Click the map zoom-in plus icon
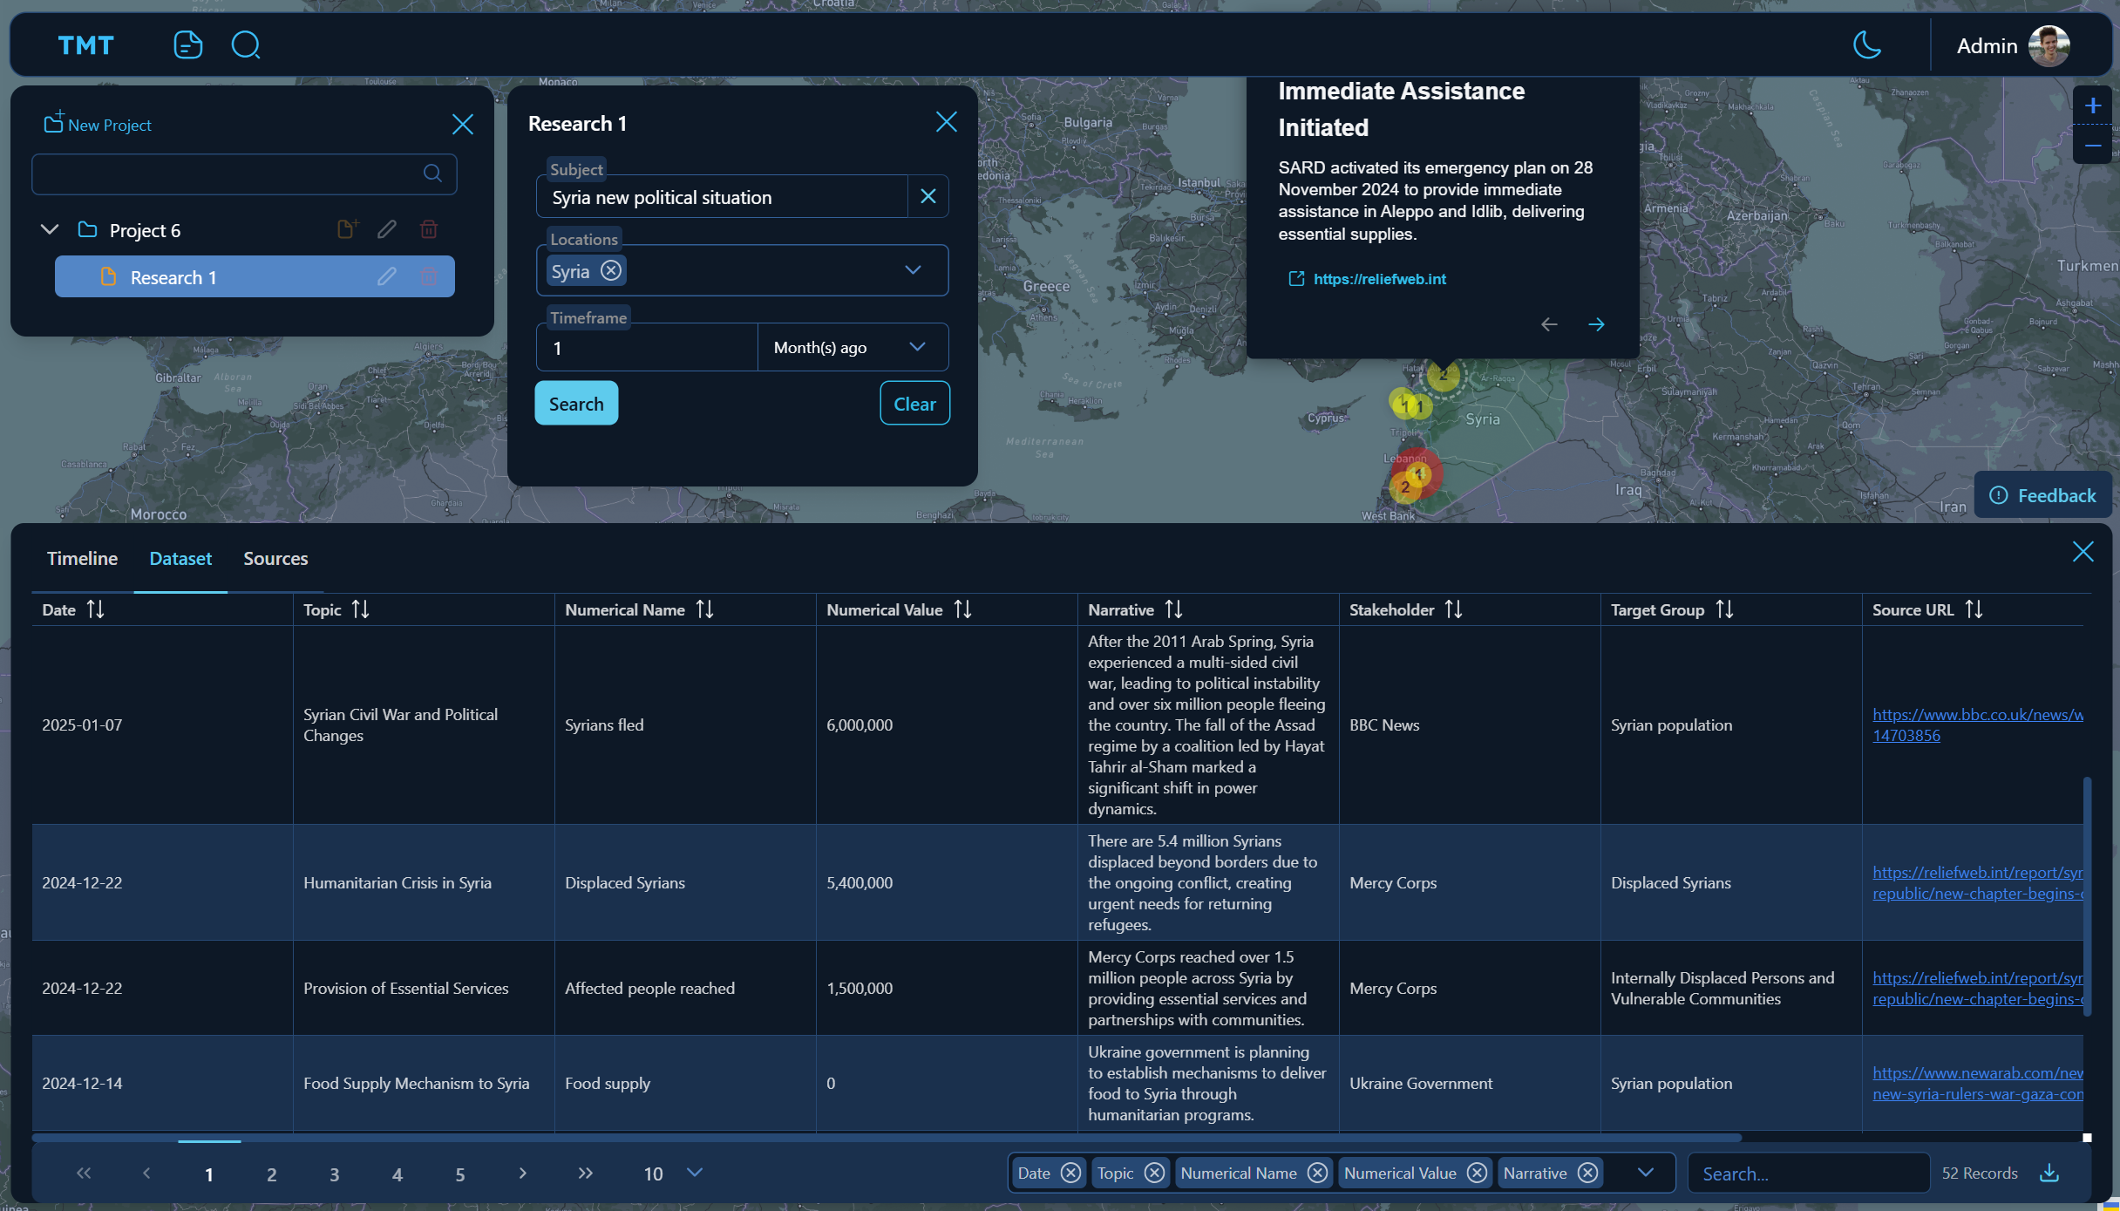Screen dimensions: 2120x1211 [x=2094, y=105]
